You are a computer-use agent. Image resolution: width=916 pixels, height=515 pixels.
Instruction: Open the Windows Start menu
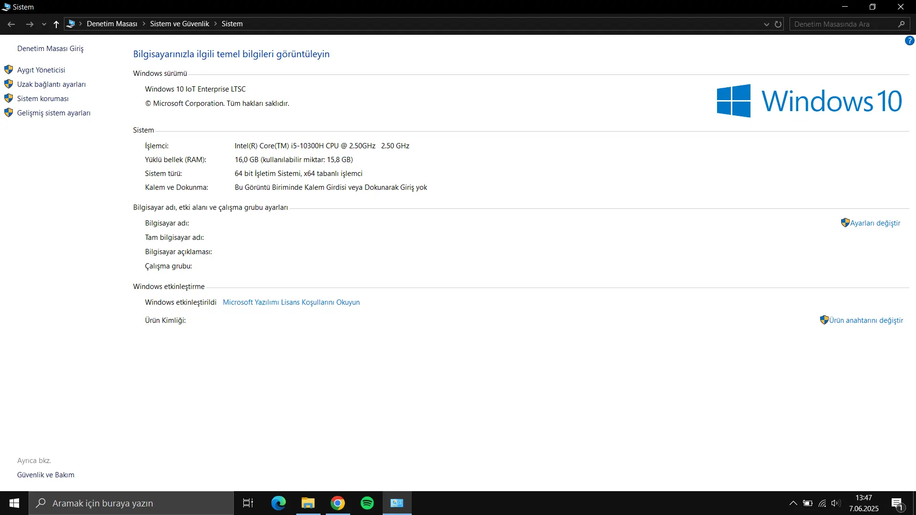pyautogui.click(x=14, y=503)
